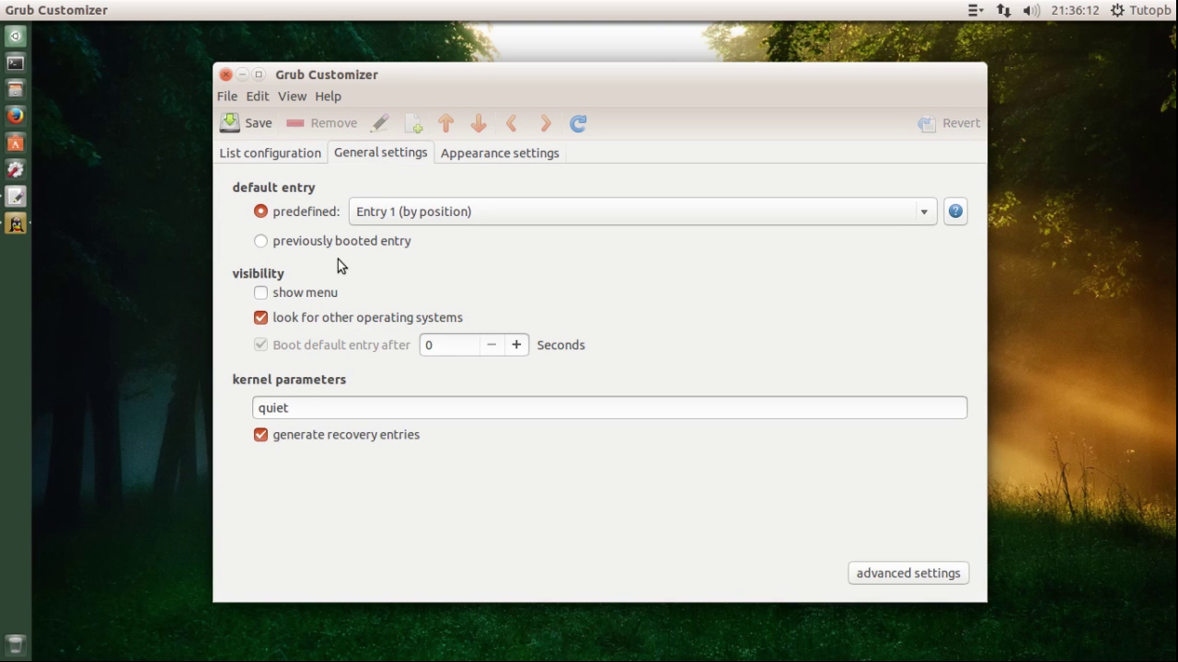The image size is (1178, 662).
Task: Open Ubuntu Software Center dock icon
Action: coord(16,143)
